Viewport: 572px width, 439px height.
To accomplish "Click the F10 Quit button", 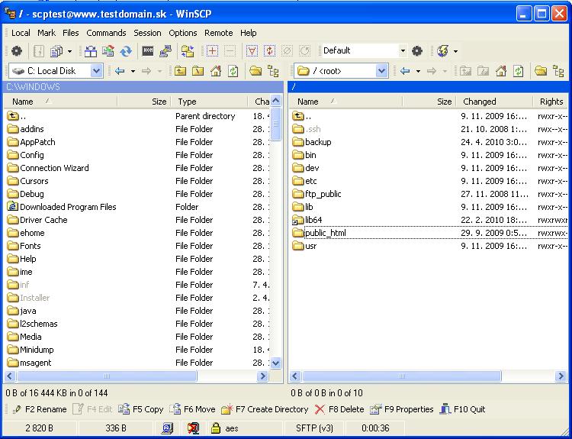I will [463, 409].
